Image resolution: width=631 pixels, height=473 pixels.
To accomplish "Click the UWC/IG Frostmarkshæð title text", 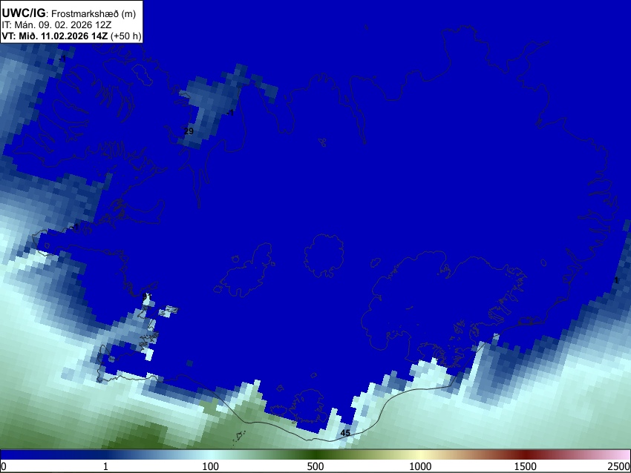I will point(69,13).
